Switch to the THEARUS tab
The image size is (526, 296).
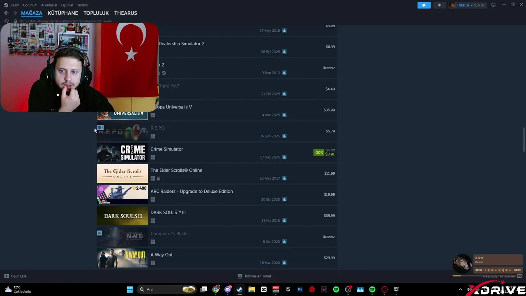click(x=126, y=13)
